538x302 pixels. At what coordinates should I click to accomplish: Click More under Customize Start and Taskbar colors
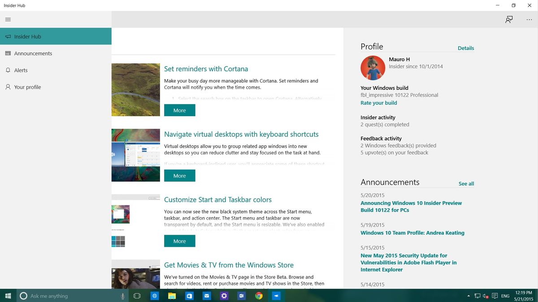(x=179, y=241)
